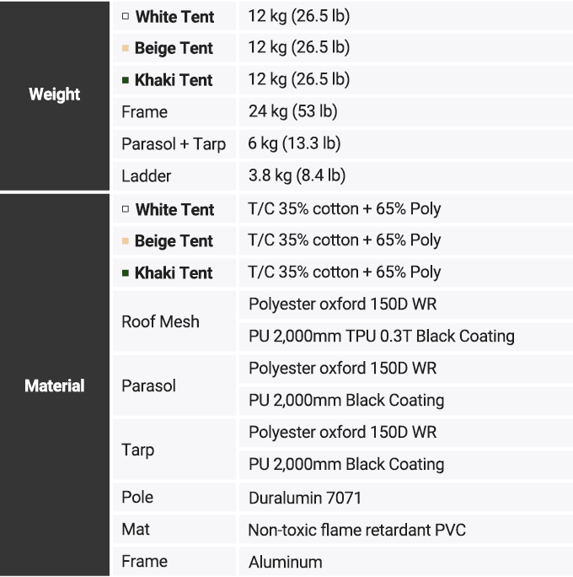Click the Parasol + Tarp row label

(x=174, y=144)
